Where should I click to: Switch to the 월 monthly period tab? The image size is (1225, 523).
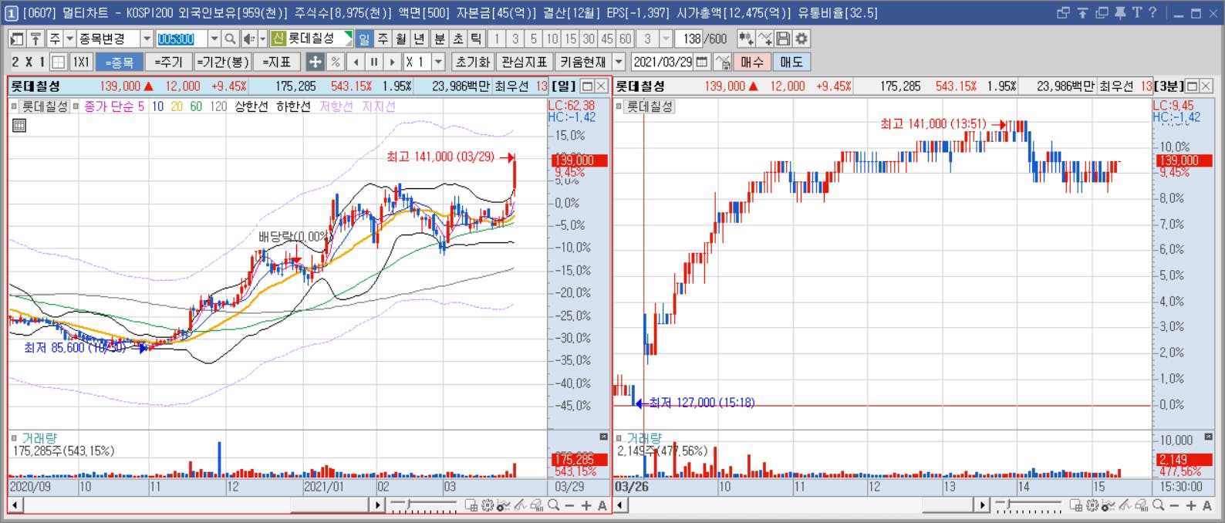tap(401, 39)
